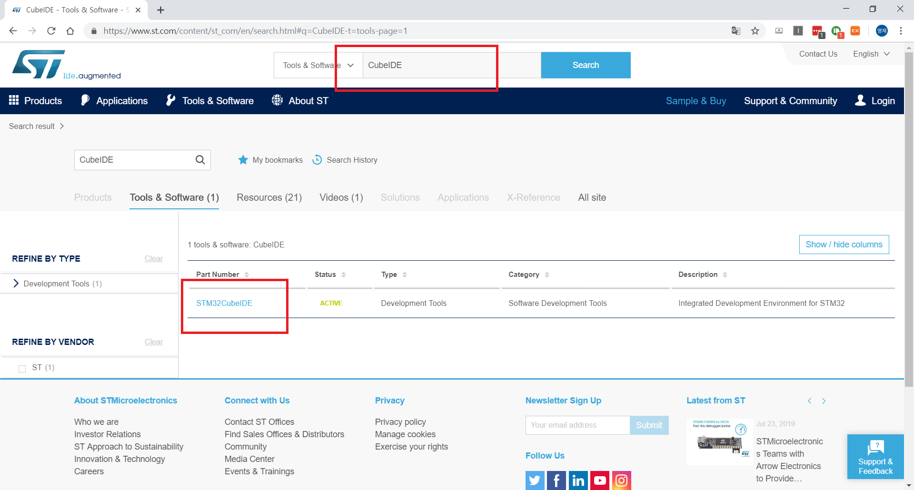This screenshot has width=914, height=490.
Task: Show previous Latest from ST item
Action: pos(809,401)
